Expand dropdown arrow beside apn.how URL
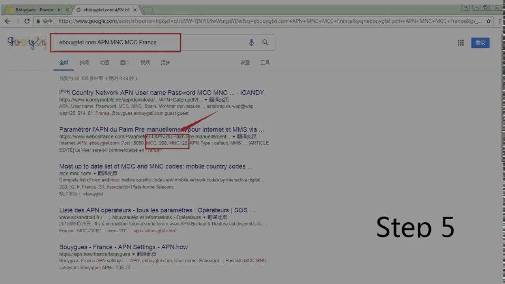Image resolution: width=505 pixels, height=284 pixels. 133,254
